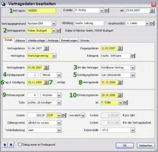
Task: Expand the Art des Vertrages dropdown
Action: pyautogui.click(x=133, y=68)
